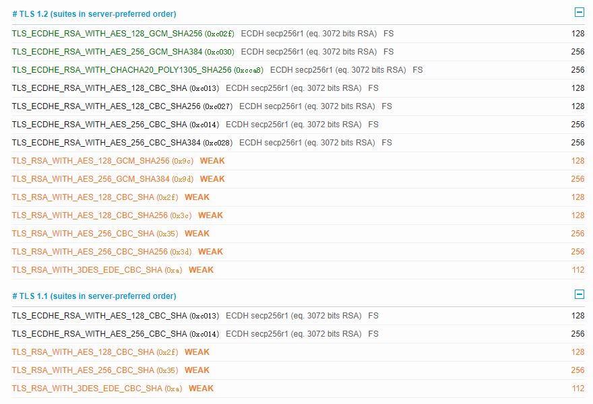This screenshot has height=404, width=593.
Task: Click the CHACHA20_POLY1305_SHA256 cipher suite entry
Action: (x=121, y=70)
